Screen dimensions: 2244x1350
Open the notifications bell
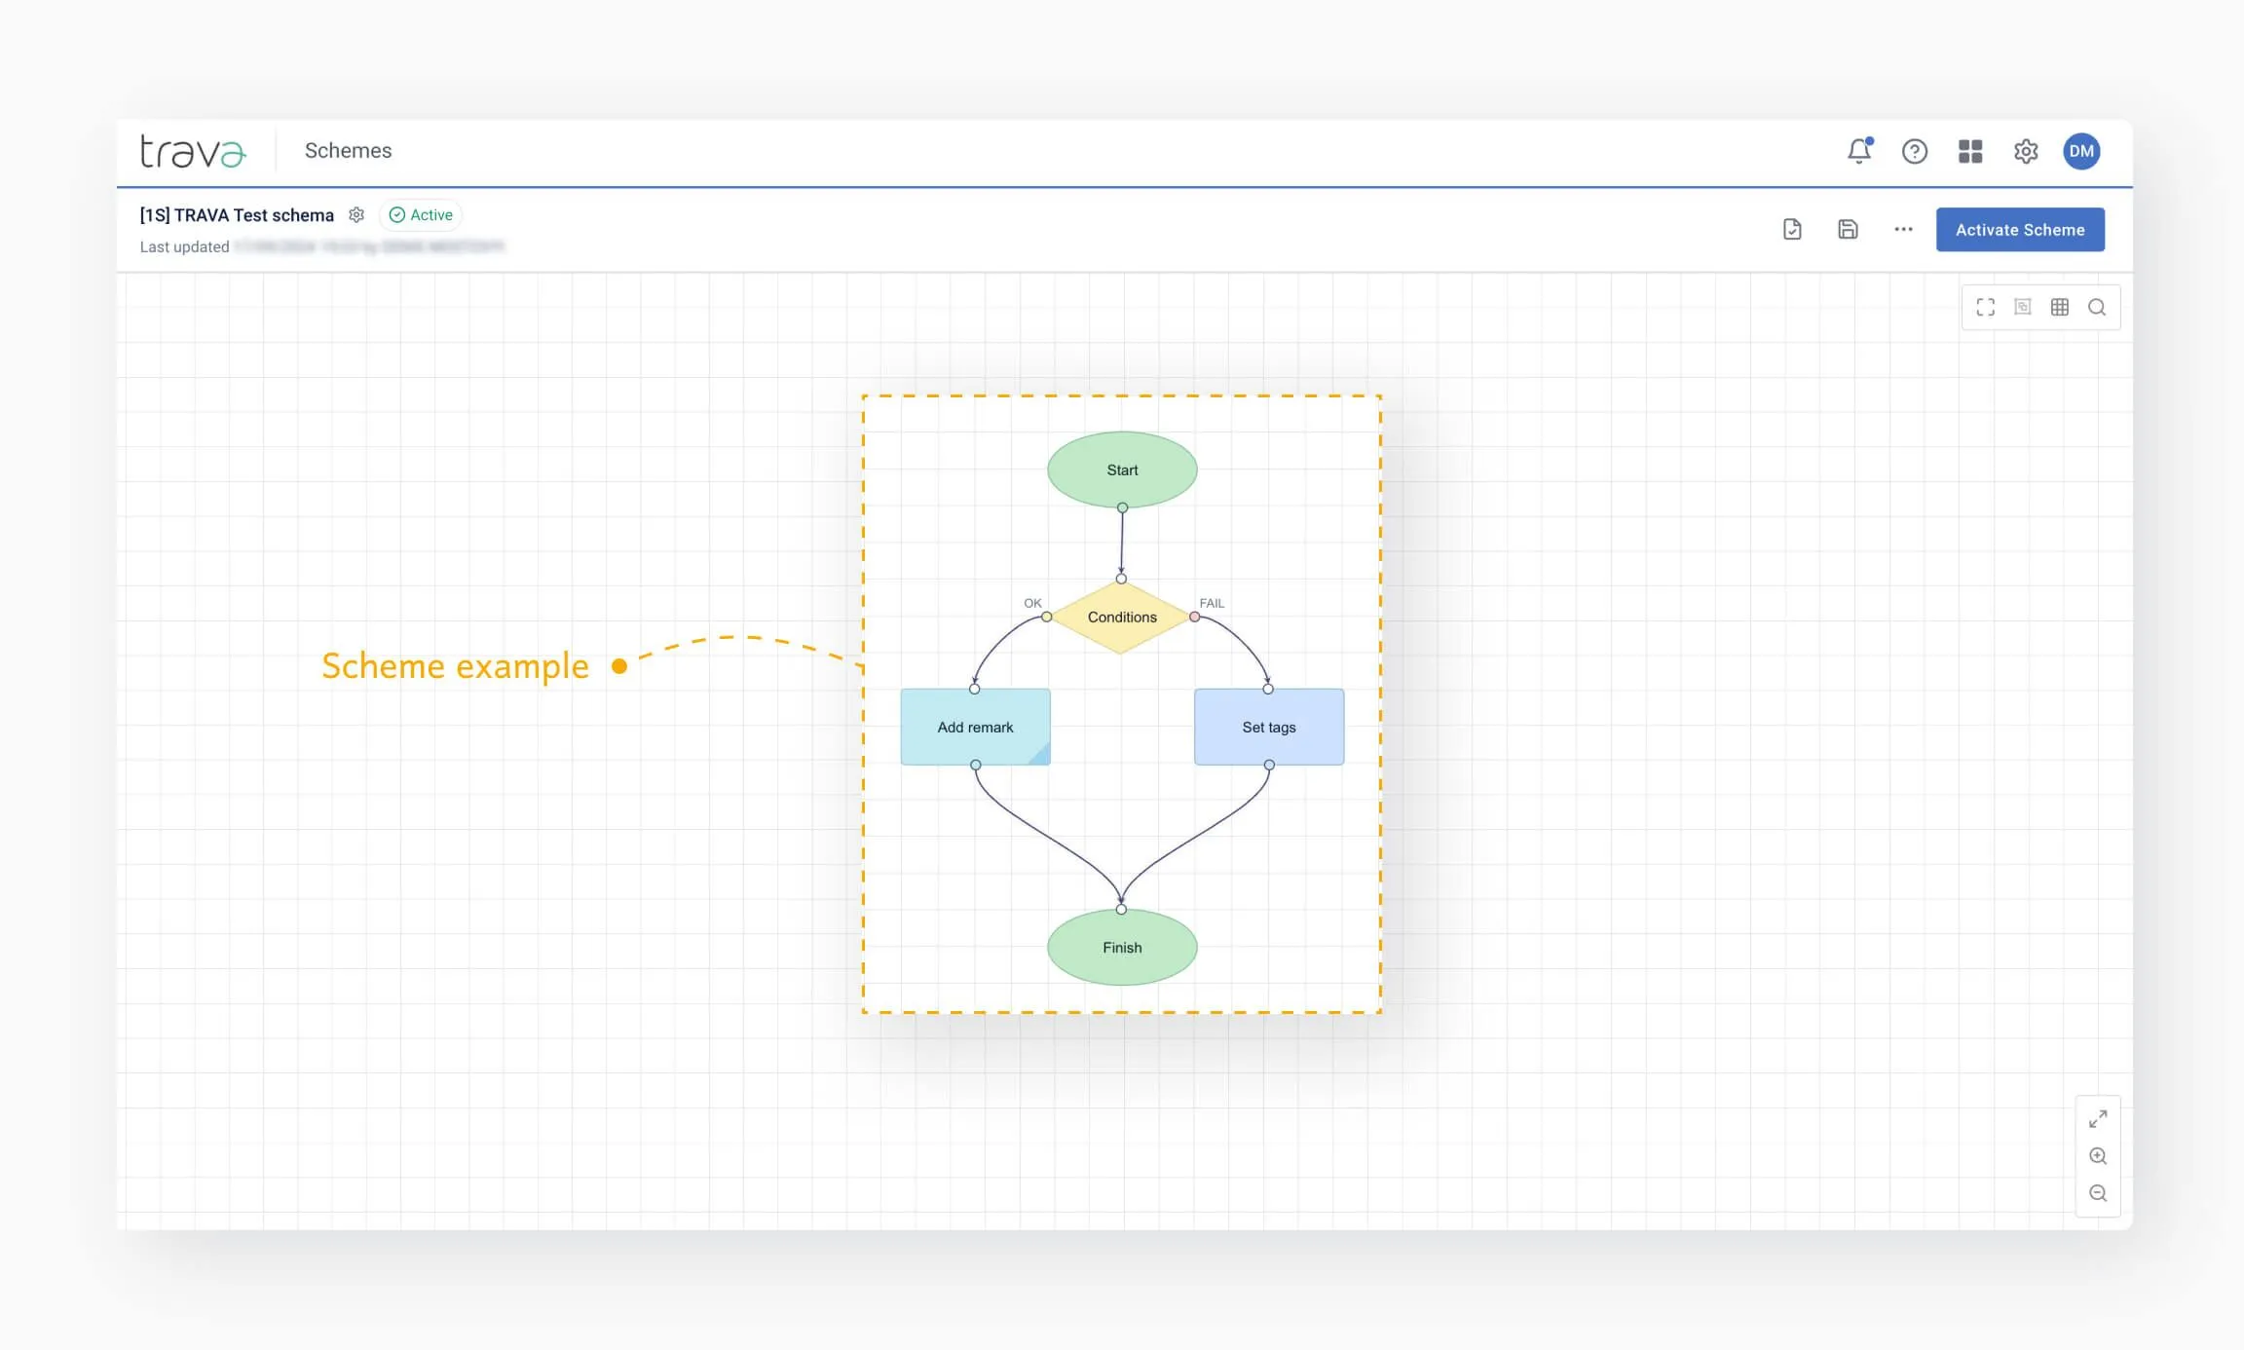[x=1858, y=151]
